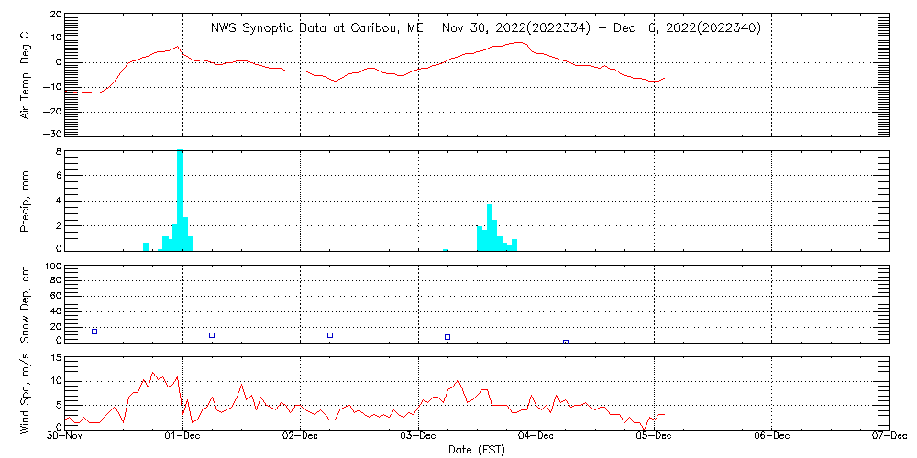Image resolution: width=917 pixels, height=458 pixels.
Task: Select the 'Snow Dep, cm' axis label
Action: click(x=26, y=304)
